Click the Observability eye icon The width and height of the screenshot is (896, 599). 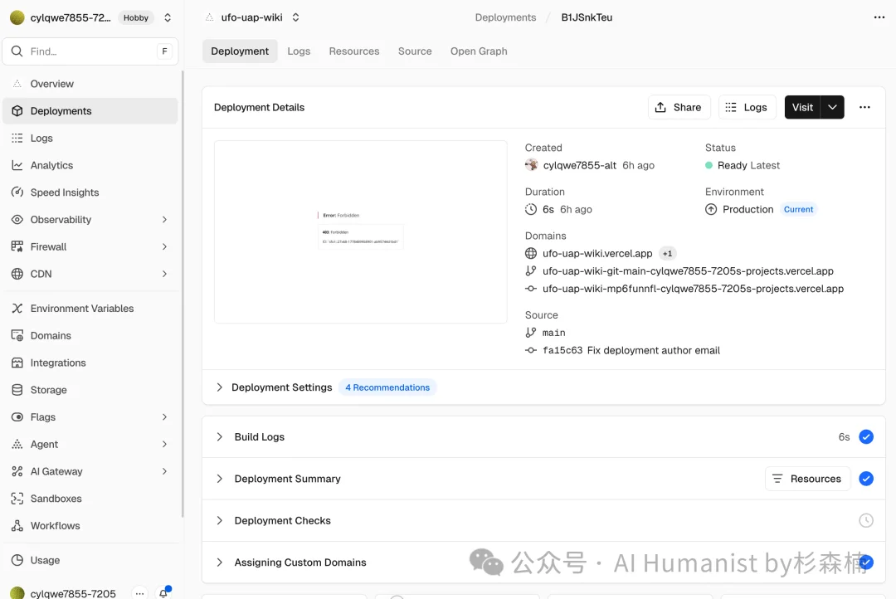coord(17,220)
